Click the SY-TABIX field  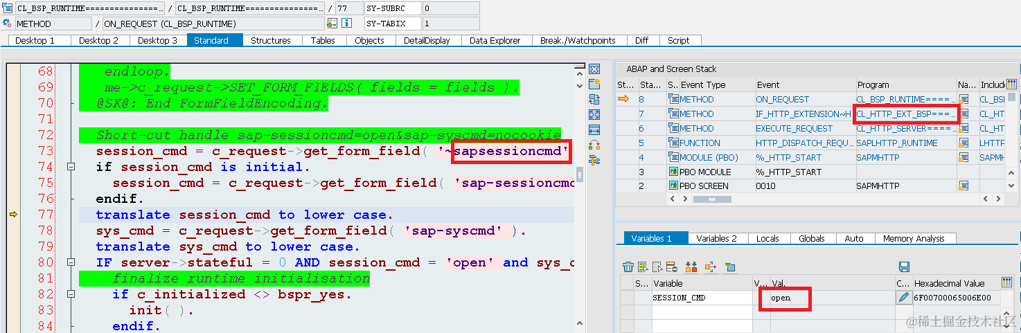[x=392, y=24]
